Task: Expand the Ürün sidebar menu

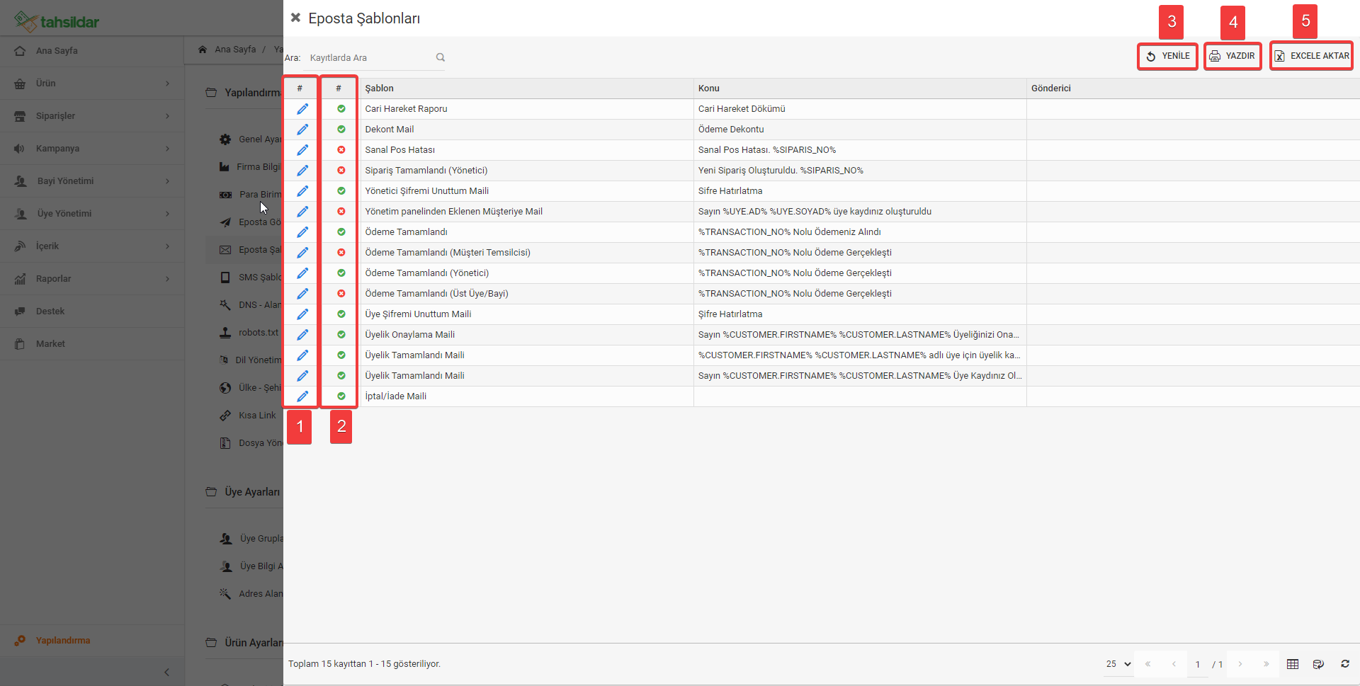Action: 92,84
